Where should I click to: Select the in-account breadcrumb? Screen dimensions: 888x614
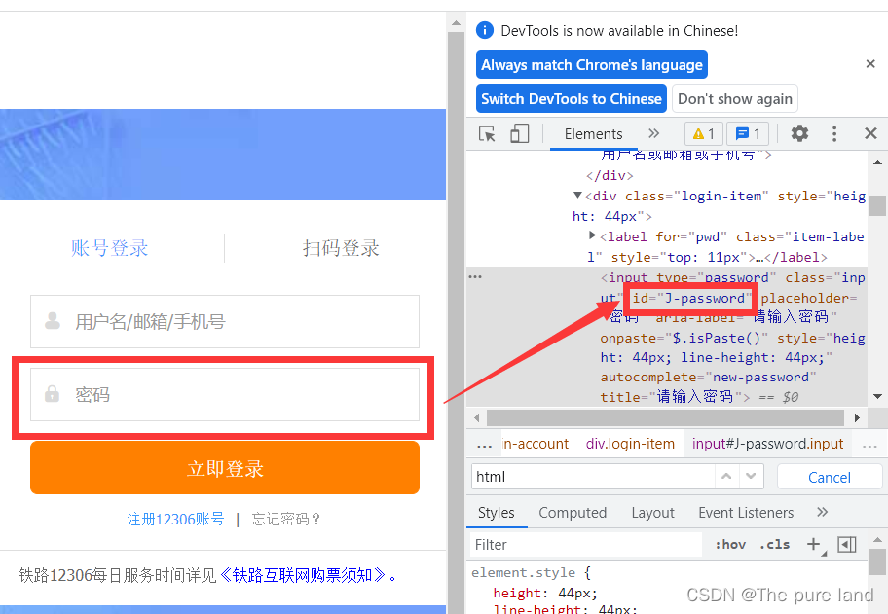[536, 444]
